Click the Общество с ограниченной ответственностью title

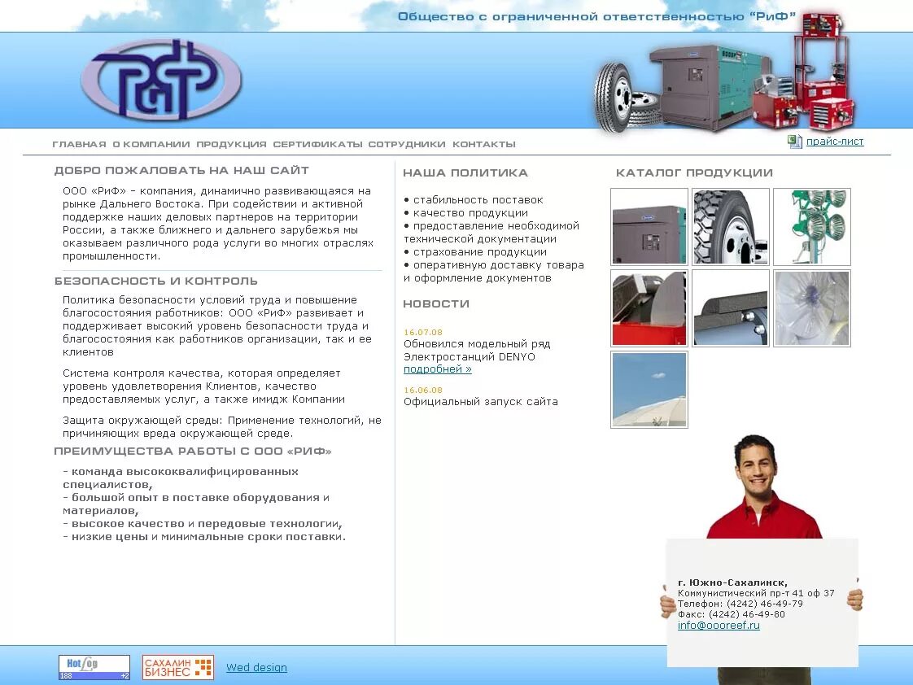596,16
